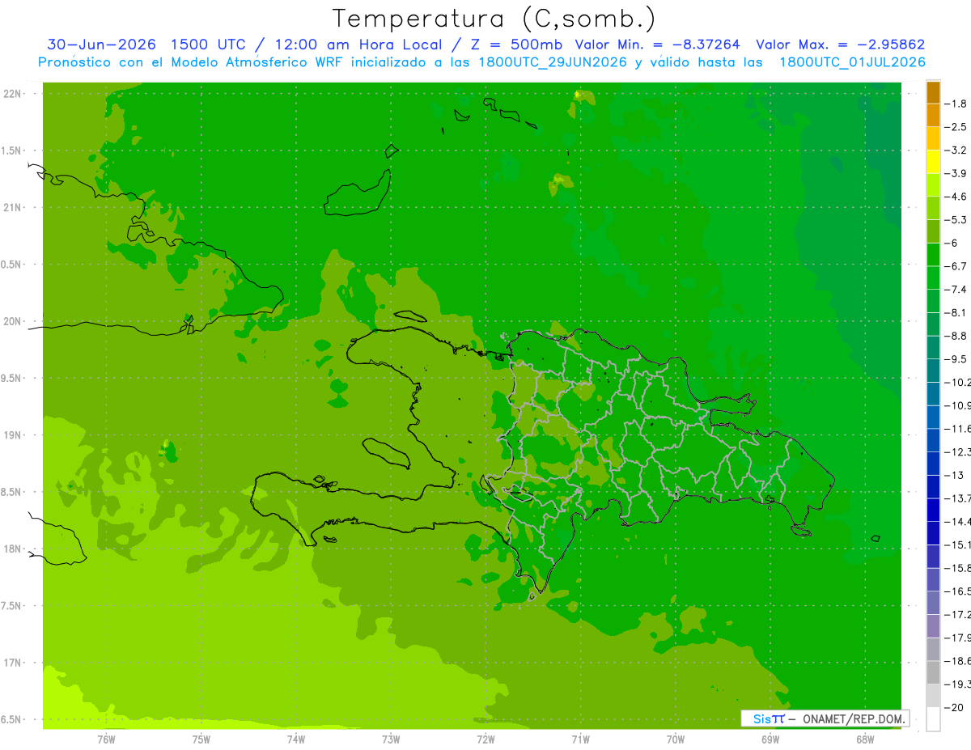The image size is (971, 750).
Task: Click the '17N' latitude label
Action: pos(14,663)
